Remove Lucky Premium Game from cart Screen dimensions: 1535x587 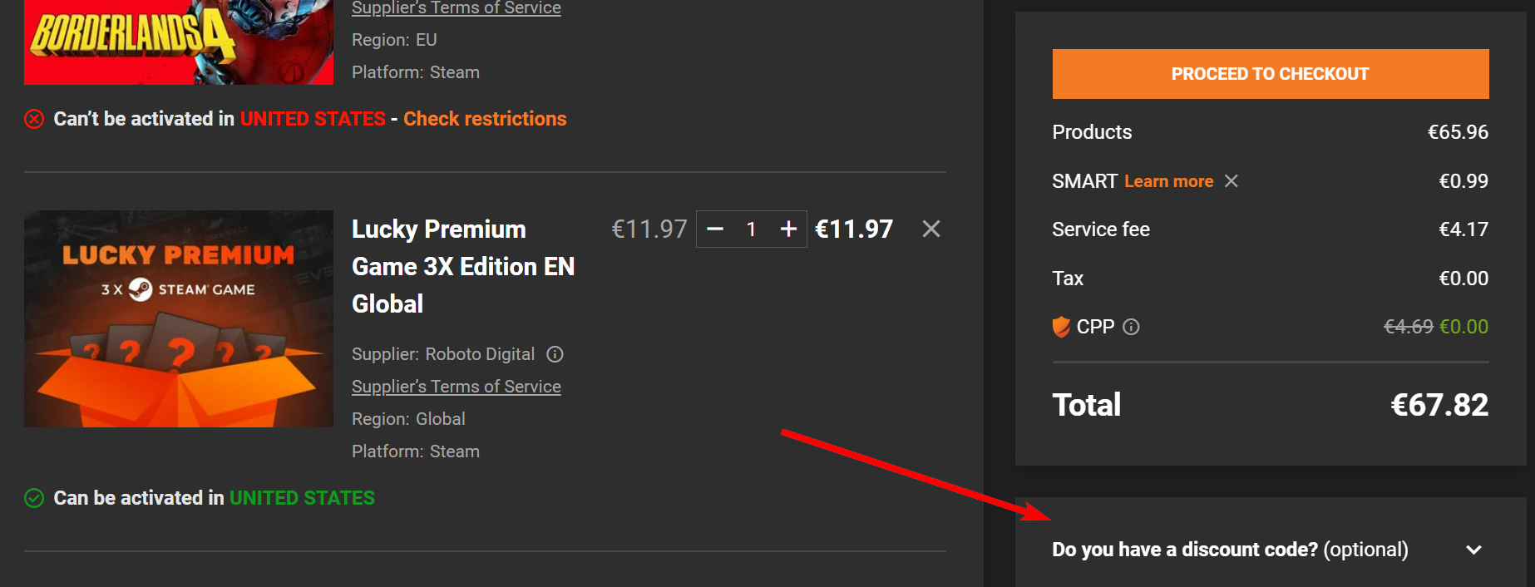click(x=931, y=229)
